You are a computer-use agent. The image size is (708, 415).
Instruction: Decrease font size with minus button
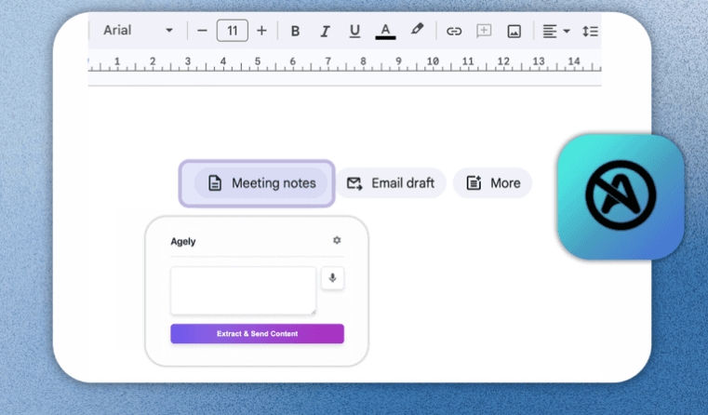click(x=202, y=31)
